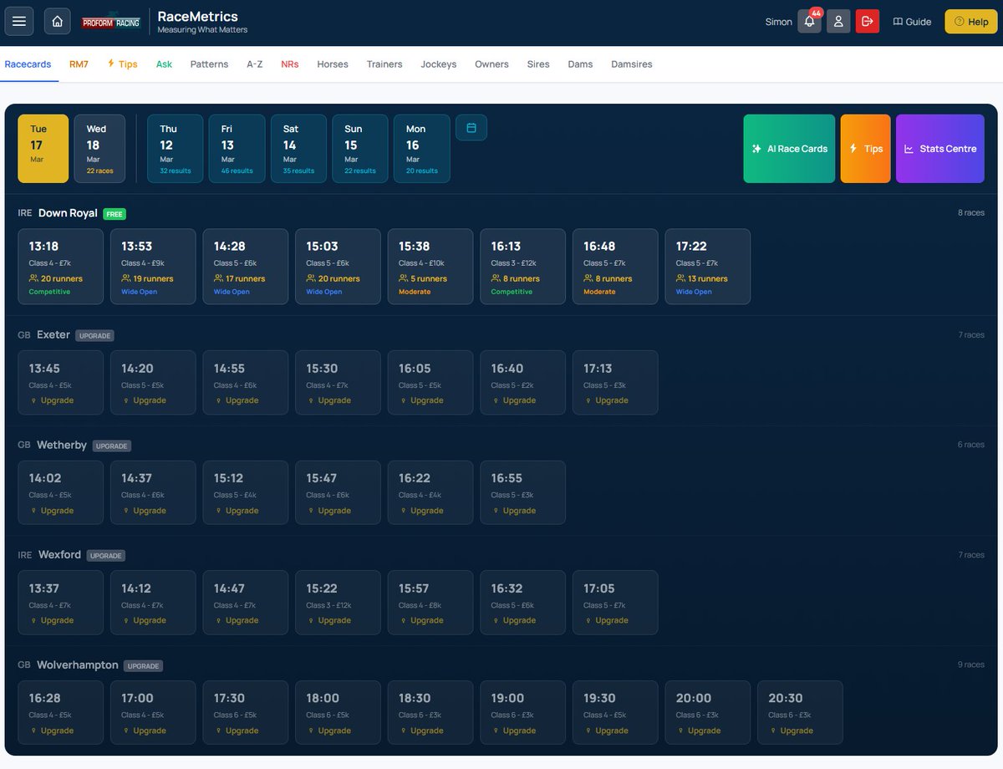Select Sun 15 Mar results card
Screen dimensions: 1003x769
360,149
